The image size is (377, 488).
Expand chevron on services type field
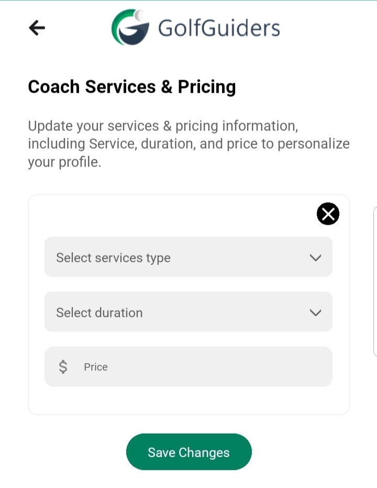(x=315, y=258)
